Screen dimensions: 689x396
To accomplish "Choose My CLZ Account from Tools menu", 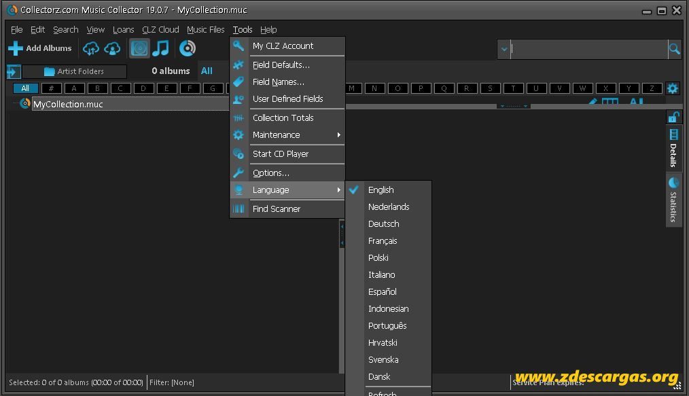I will [x=287, y=46].
